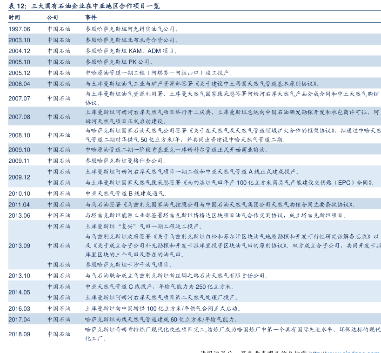Click 中亚天然气管道 B 线 event text
Image resolution: width=381 pixels, height=353 pixels.
coord(126,193)
